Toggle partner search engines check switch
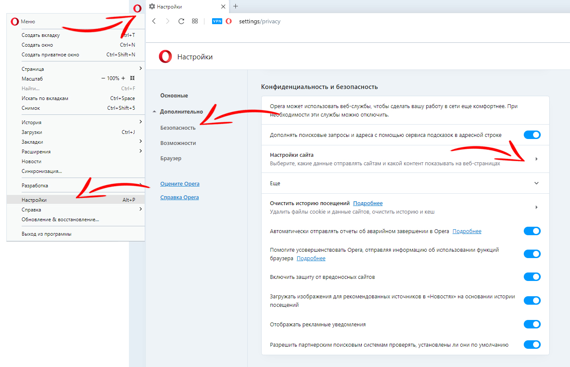Image resolution: width=570 pixels, height=367 pixels. [532, 345]
